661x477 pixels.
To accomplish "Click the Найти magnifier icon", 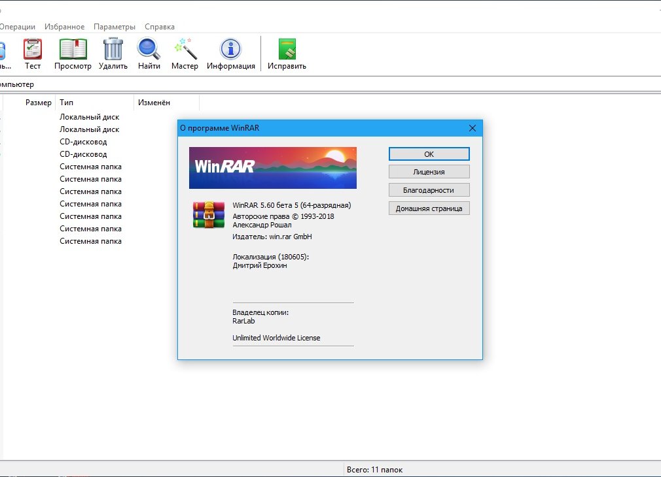I will pyautogui.click(x=149, y=49).
